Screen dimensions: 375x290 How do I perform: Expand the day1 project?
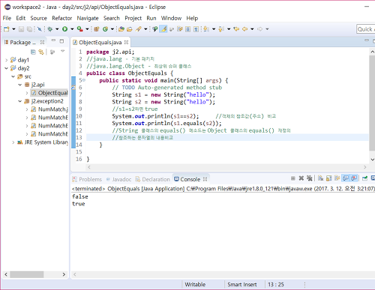click(7, 60)
